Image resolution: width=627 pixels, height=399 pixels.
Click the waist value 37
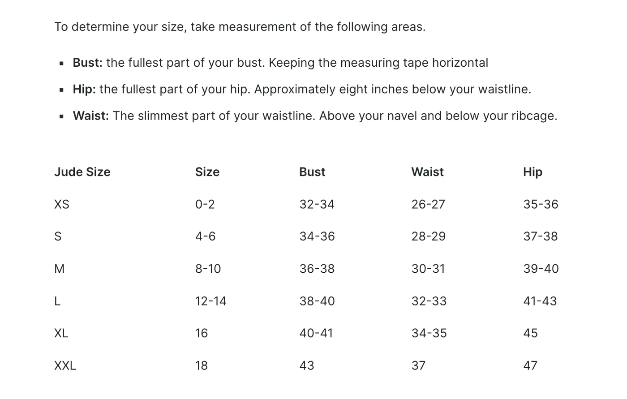coord(419,365)
